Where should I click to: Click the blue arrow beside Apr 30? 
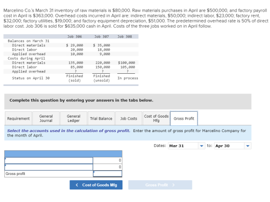click(x=248, y=146)
